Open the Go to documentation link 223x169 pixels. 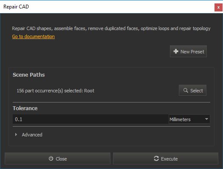pyautogui.click(x=34, y=36)
